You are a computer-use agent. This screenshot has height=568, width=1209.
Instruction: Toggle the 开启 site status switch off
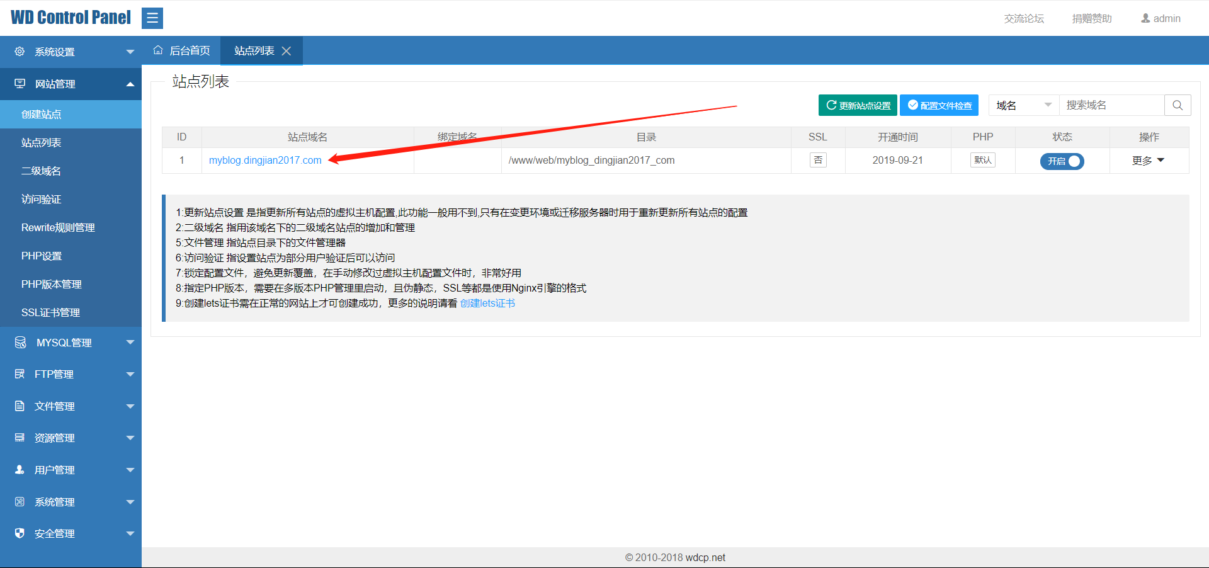pos(1062,161)
